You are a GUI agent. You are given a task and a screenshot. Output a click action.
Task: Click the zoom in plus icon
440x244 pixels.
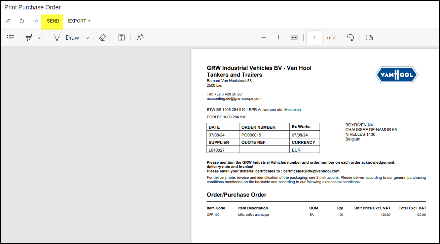(x=279, y=38)
